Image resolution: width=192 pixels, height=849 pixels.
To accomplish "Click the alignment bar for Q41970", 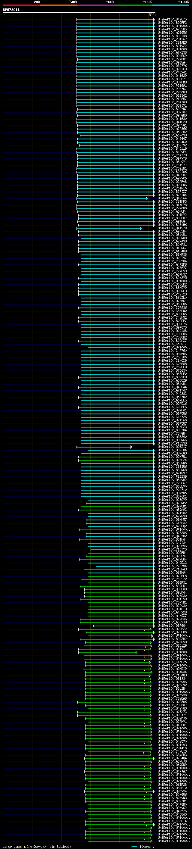I will (x=109, y=228).
